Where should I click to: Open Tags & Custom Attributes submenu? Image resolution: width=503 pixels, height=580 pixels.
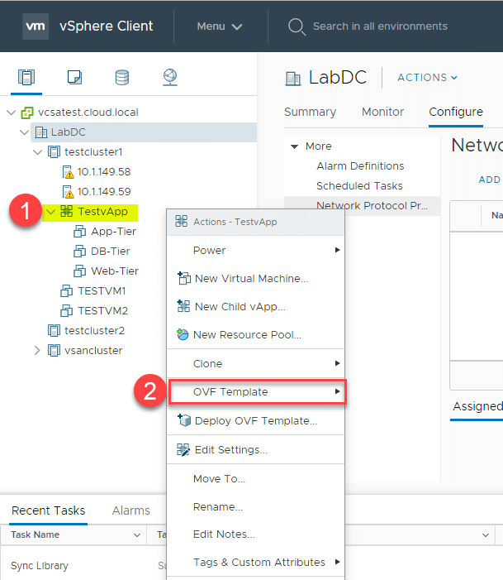pos(255,562)
